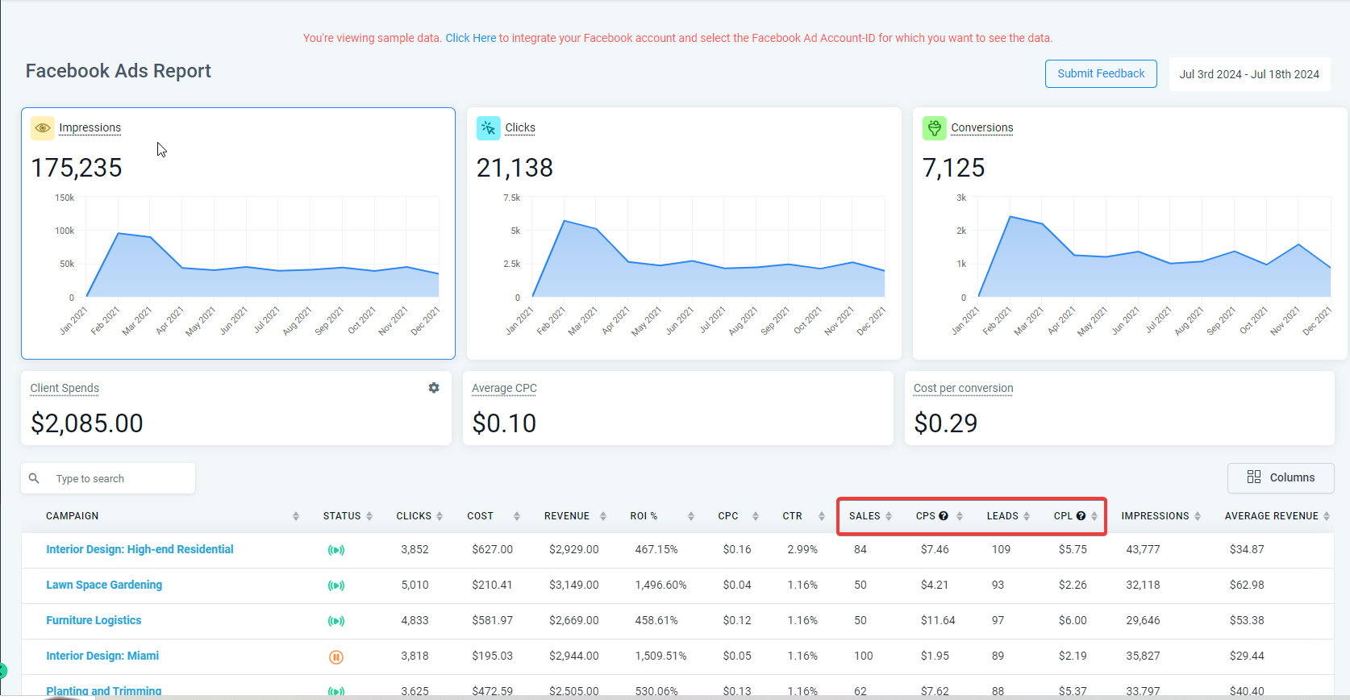Sort table by Status column arrows
1350x700 pixels.
pos(369,516)
